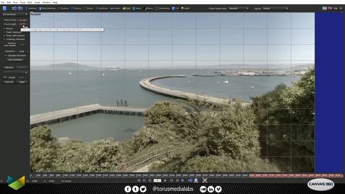Open the Camera01 active tracker host dropdown

(x=238, y=9)
